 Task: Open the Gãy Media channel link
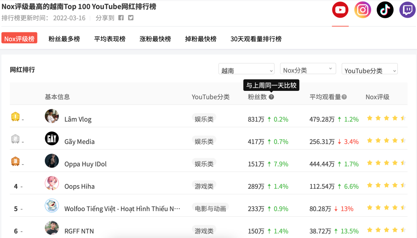pyautogui.click(x=80, y=142)
